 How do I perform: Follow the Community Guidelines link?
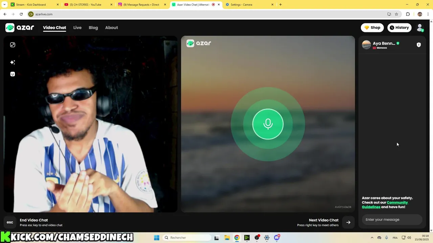(385, 205)
